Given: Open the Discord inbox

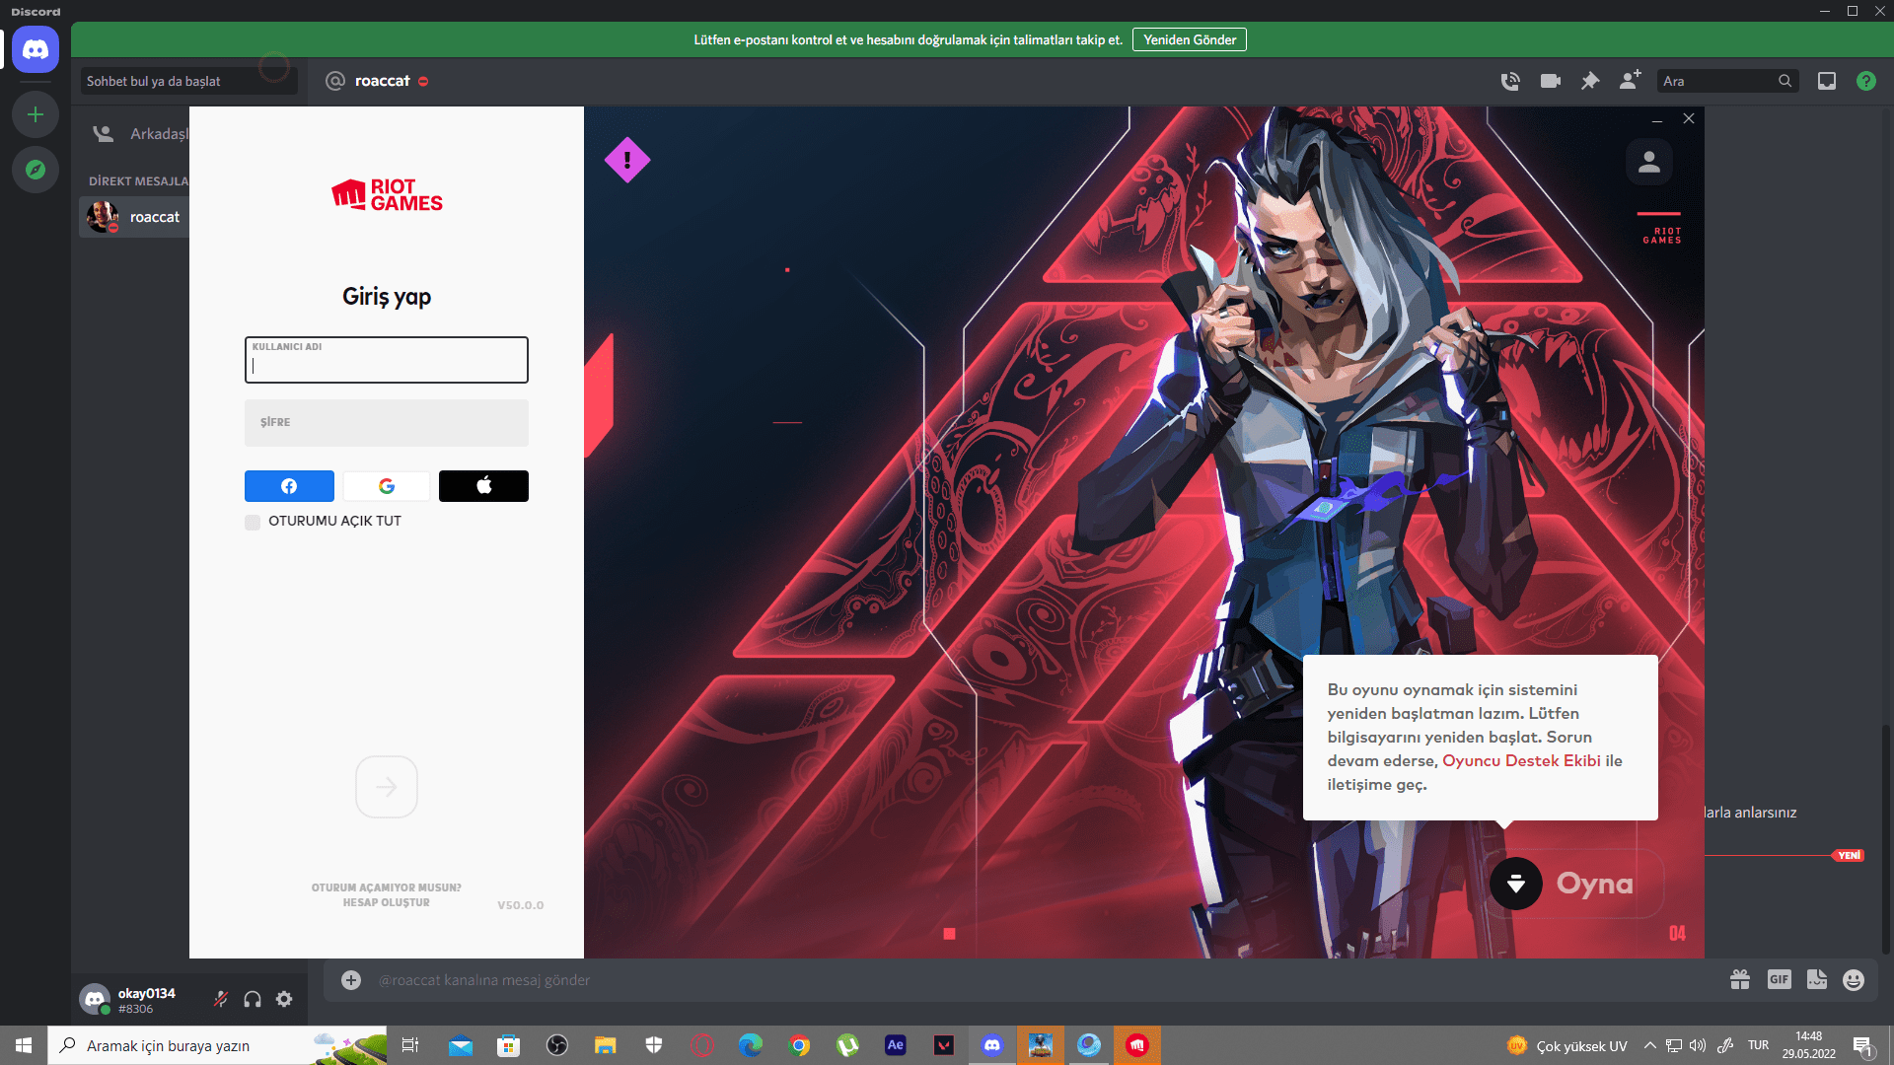Looking at the screenshot, I should click(1827, 81).
